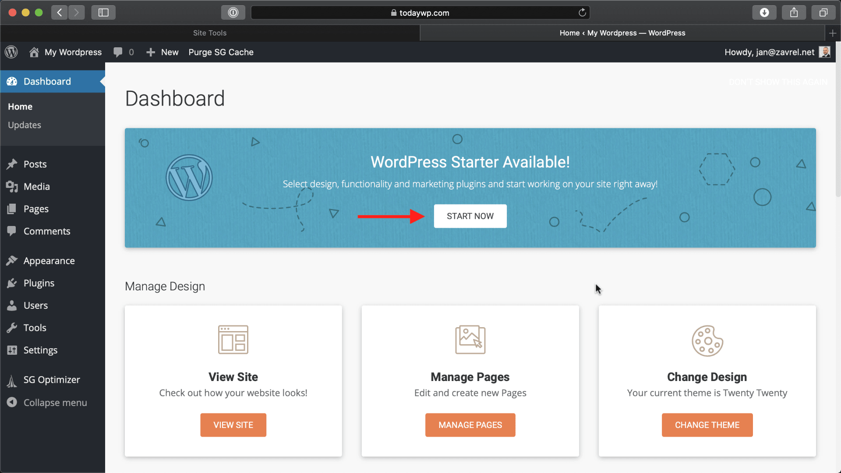Open the Updates submenu item

click(25, 125)
